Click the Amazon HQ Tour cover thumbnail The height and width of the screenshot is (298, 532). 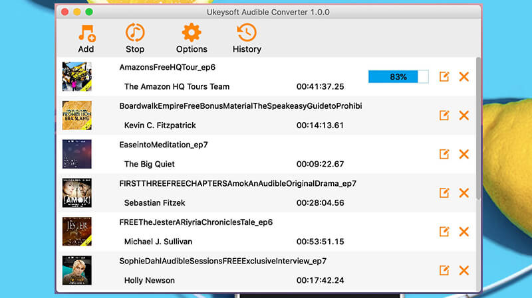click(76, 76)
